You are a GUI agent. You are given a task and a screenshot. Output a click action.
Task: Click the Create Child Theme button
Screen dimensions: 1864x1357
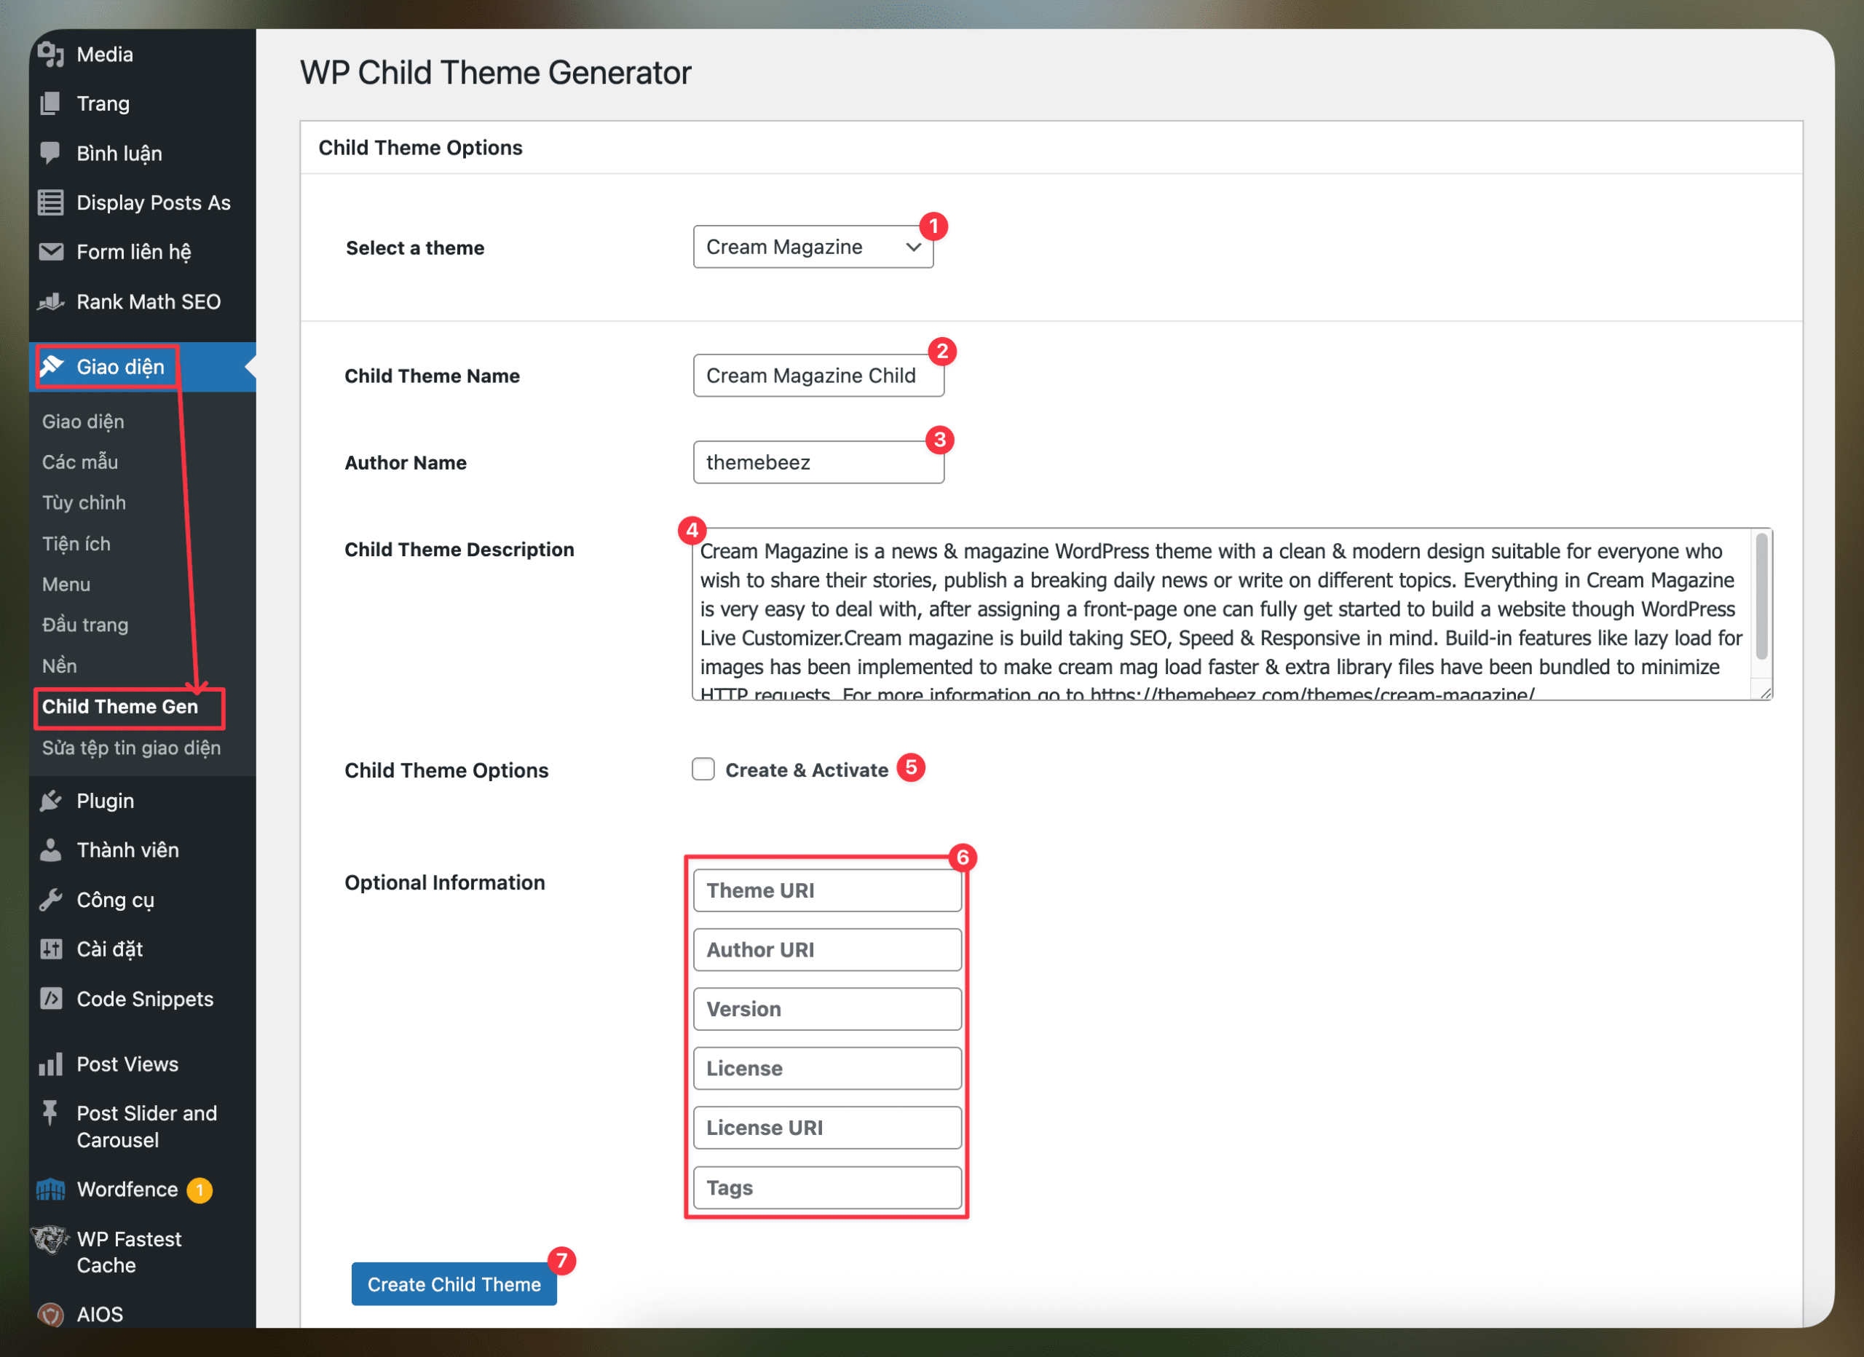[453, 1283]
